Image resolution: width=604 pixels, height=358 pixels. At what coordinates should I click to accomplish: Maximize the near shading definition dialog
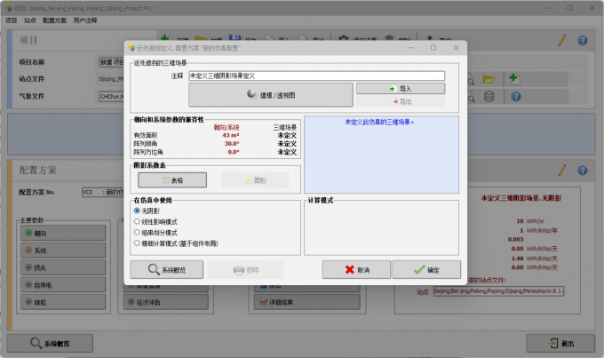pyautogui.click(x=433, y=47)
